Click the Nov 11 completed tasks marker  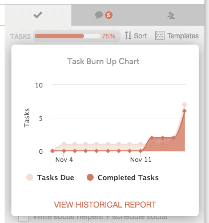pos(140,151)
